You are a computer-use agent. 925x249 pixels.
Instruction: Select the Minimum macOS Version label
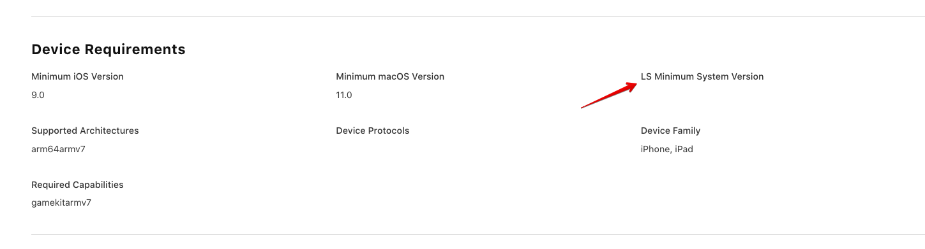390,76
